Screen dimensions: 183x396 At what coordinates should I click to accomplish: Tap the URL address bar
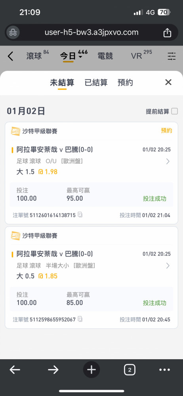(91, 32)
